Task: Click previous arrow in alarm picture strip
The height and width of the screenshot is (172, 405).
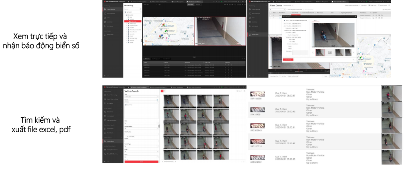Action: click(314, 53)
